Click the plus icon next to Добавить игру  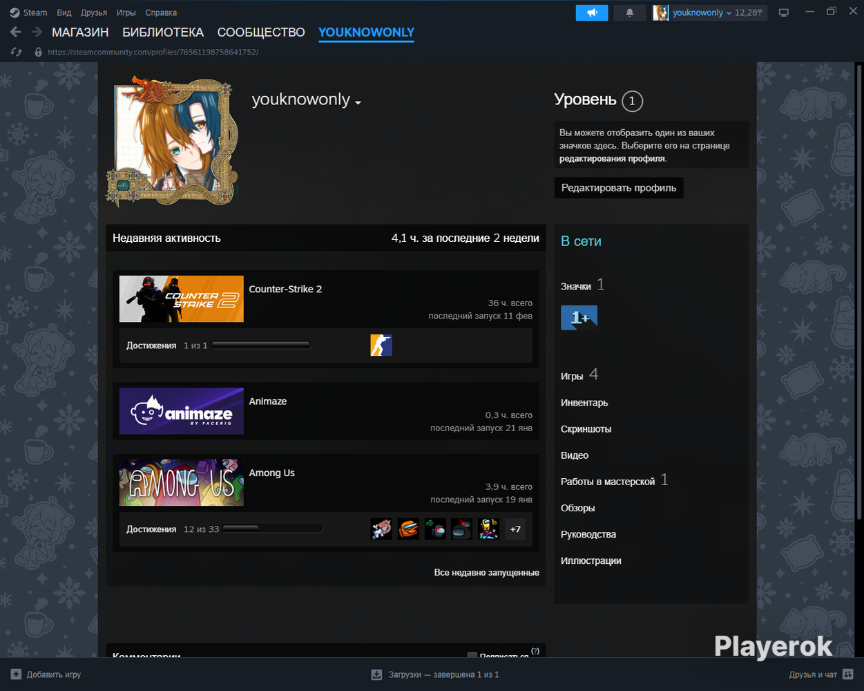coord(16,674)
